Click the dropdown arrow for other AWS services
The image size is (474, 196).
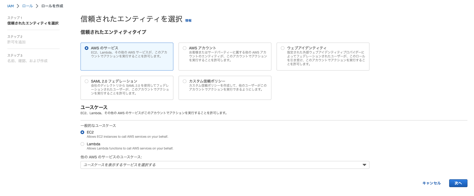364,165
